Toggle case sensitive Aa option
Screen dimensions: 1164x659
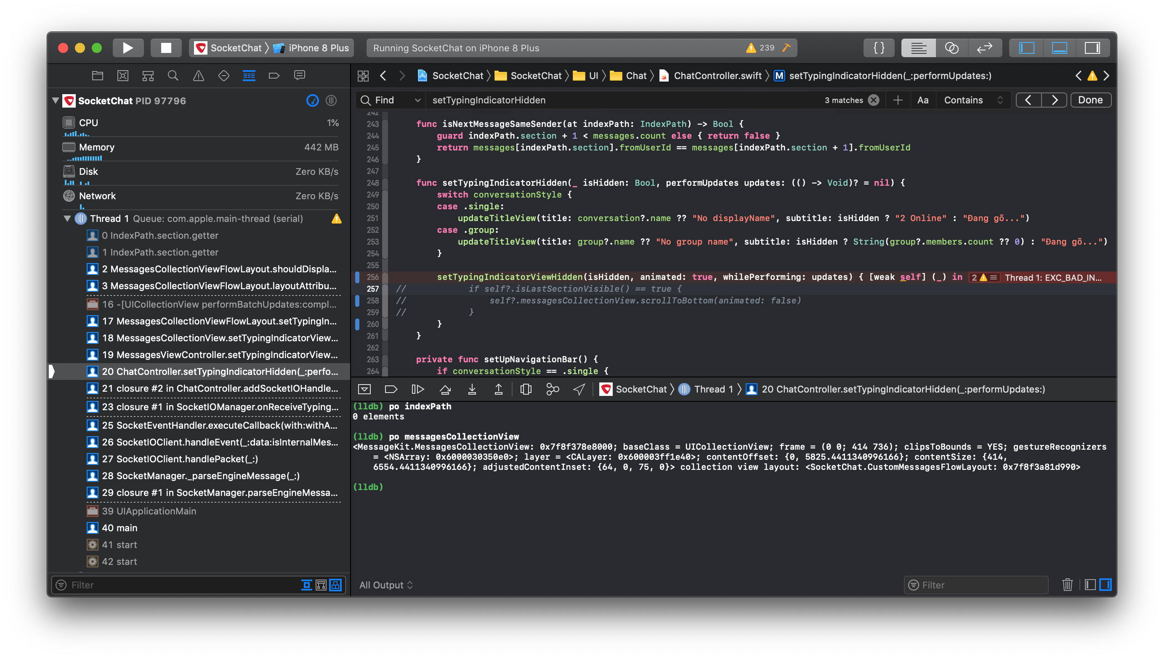tap(923, 100)
